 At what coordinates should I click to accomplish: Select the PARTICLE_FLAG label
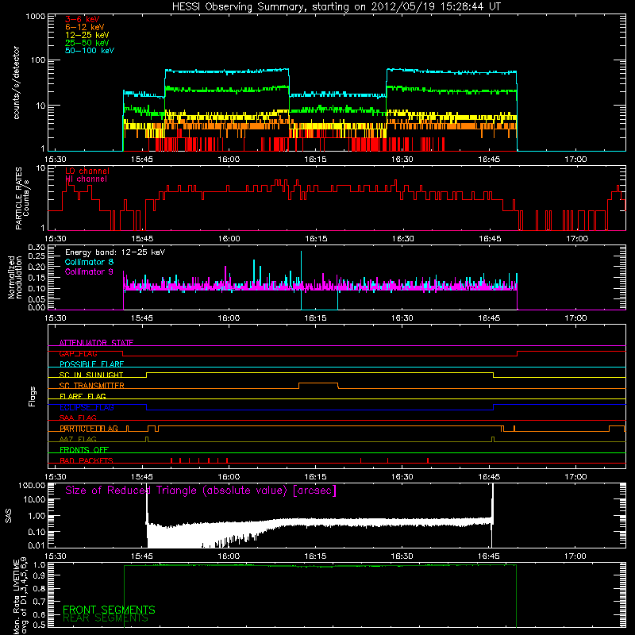(x=89, y=429)
